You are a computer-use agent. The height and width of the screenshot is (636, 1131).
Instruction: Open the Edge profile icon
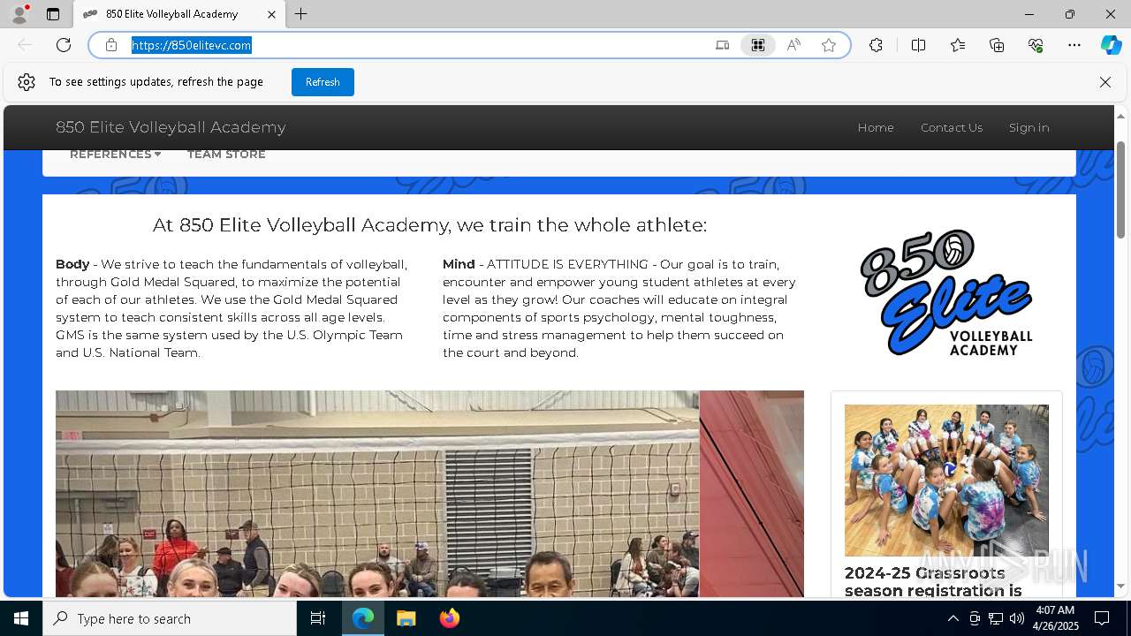click(19, 14)
